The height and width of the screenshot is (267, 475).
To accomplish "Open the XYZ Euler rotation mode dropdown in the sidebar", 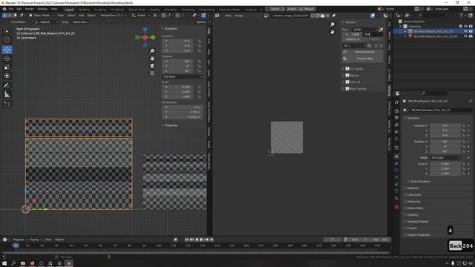I will coord(183,76).
